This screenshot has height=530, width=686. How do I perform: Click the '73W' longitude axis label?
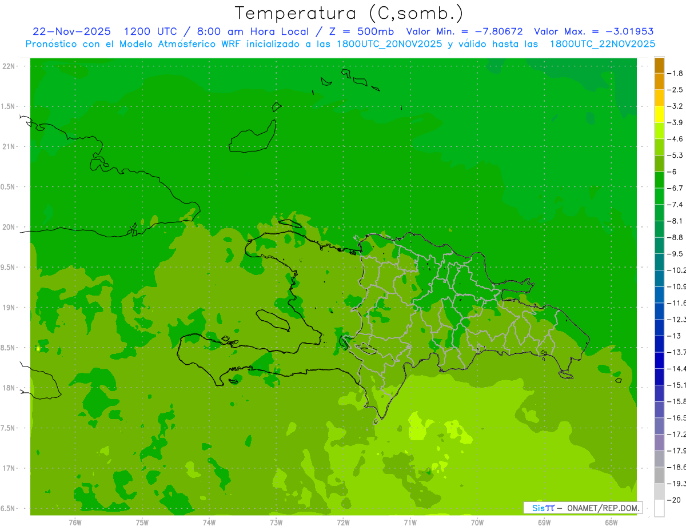(276, 523)
